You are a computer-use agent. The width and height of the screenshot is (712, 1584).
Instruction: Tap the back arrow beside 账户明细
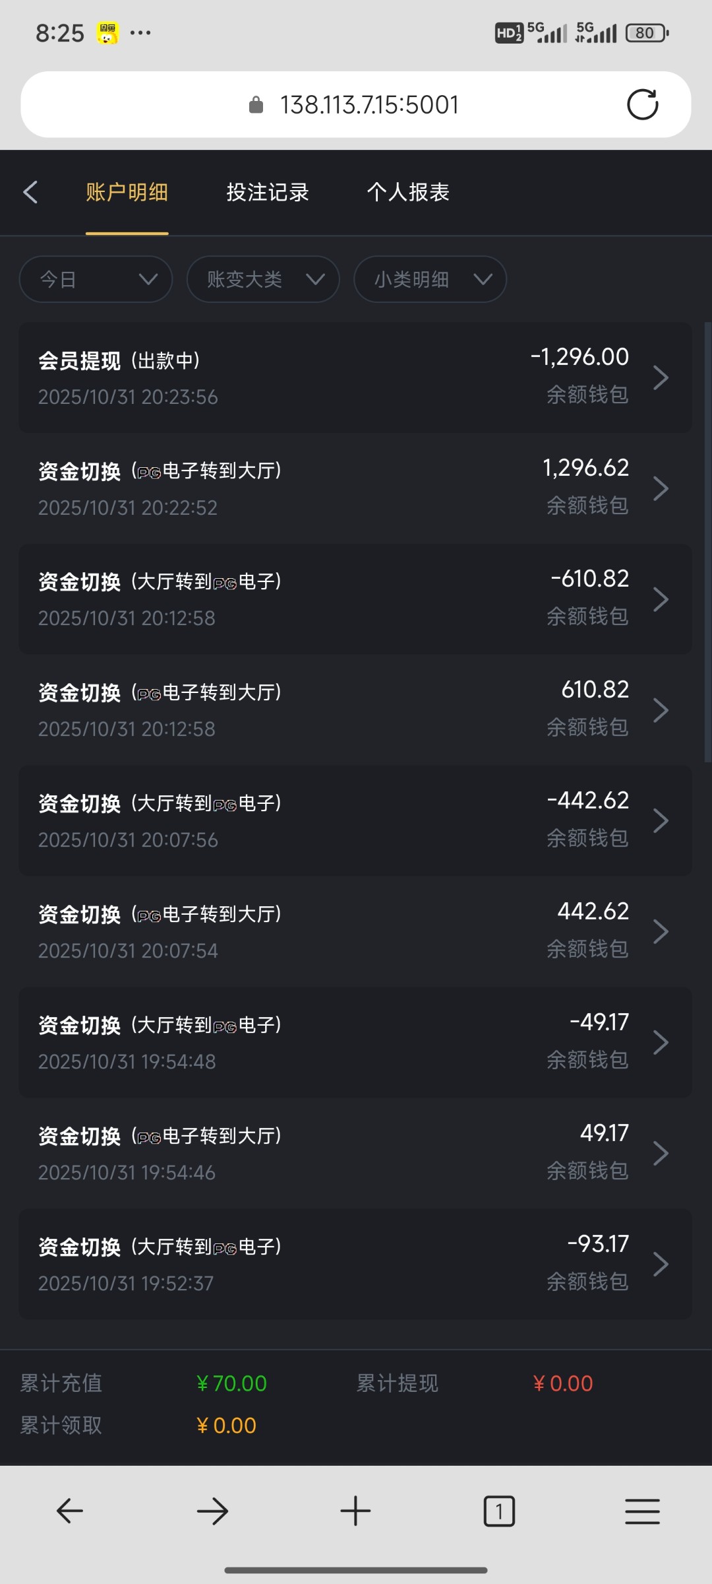30,192
